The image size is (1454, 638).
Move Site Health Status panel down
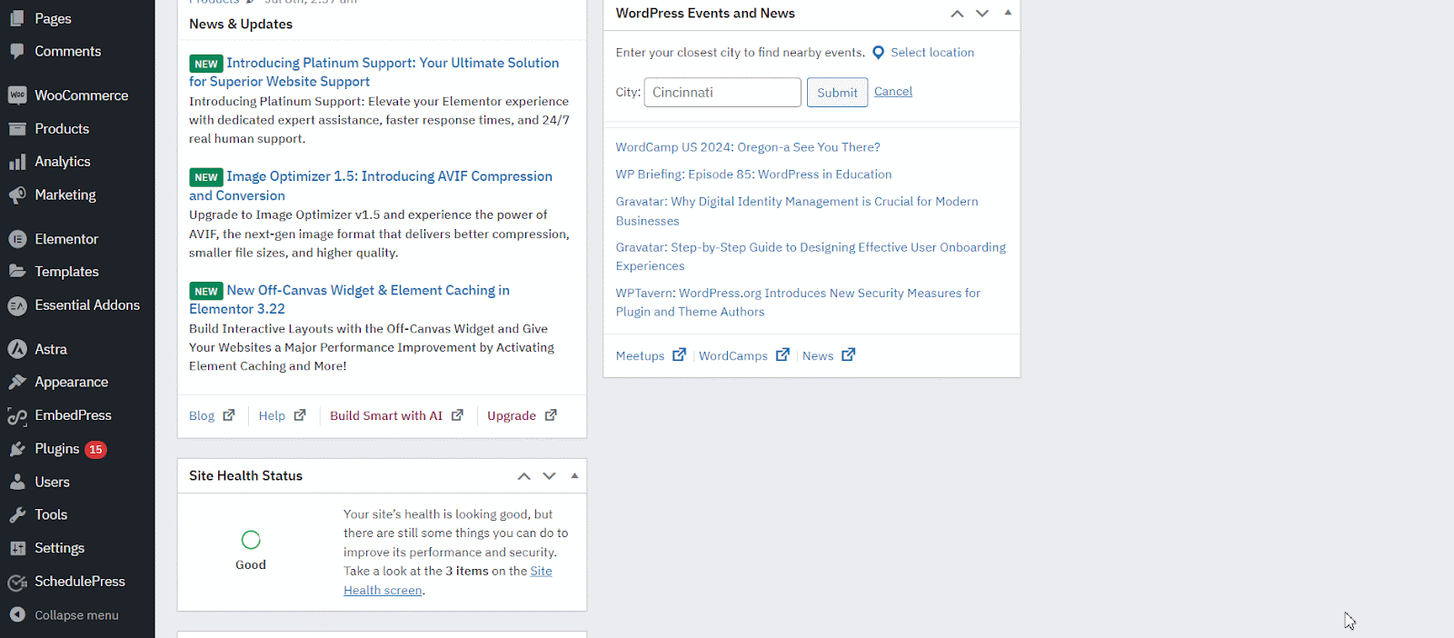point(549,476)
